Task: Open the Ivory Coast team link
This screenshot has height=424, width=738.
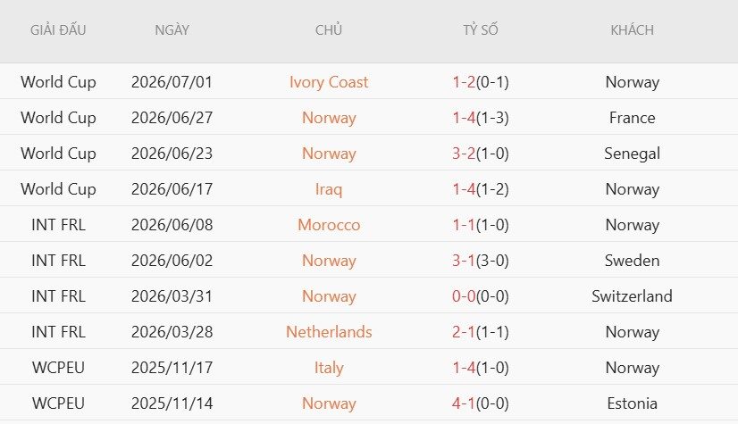Action: tap(329, 82)
